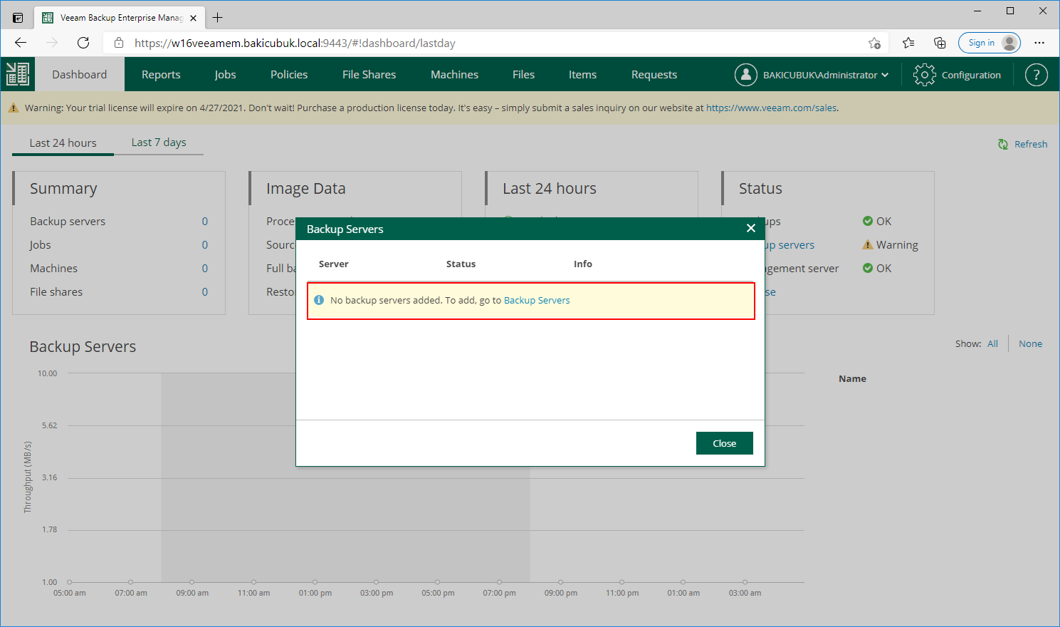
Task: Open the Dashboard tab
Action: [79, 74]
